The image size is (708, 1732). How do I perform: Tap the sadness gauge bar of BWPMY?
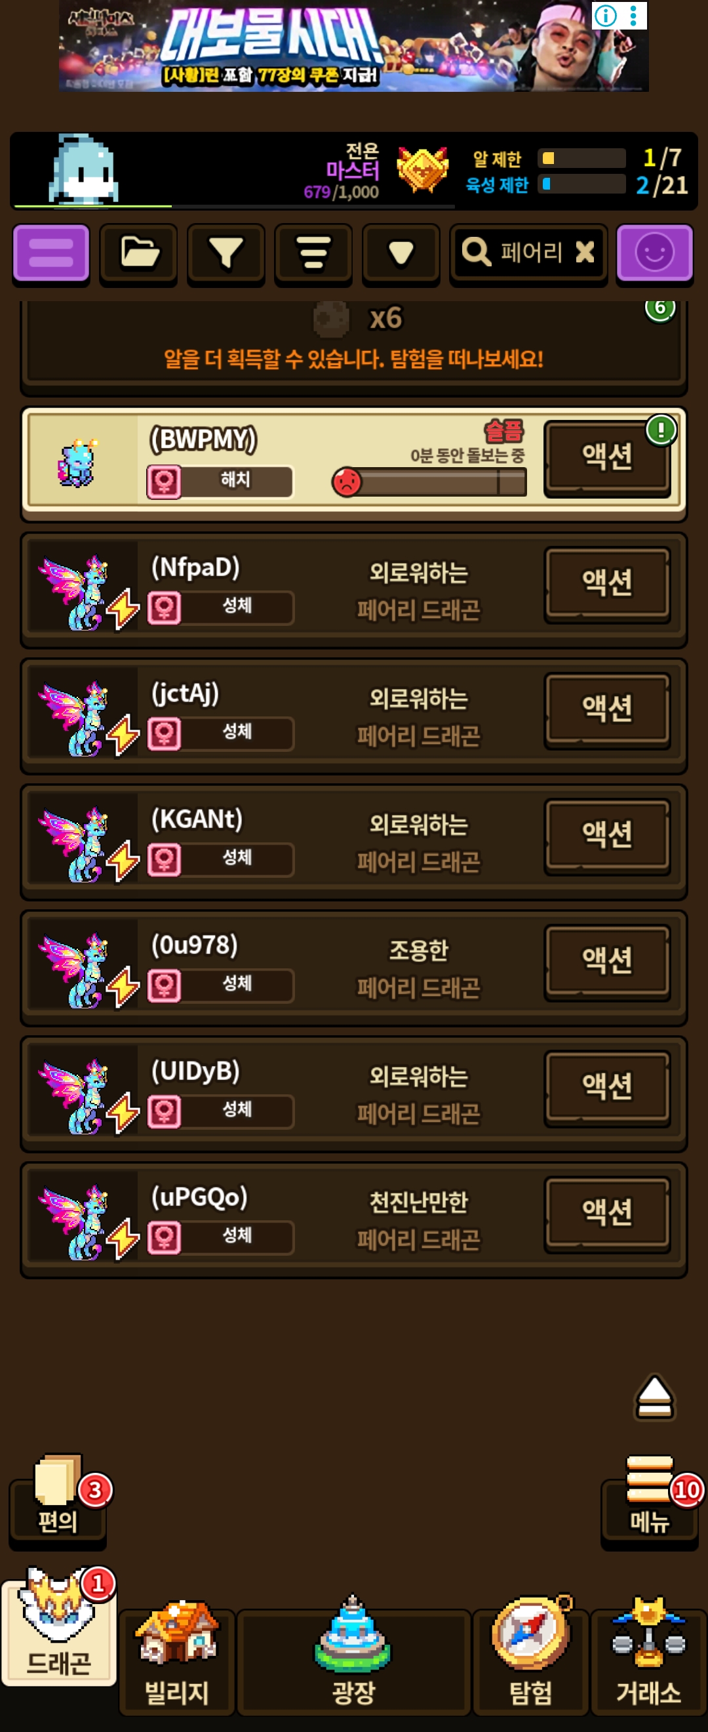(430, 482)
